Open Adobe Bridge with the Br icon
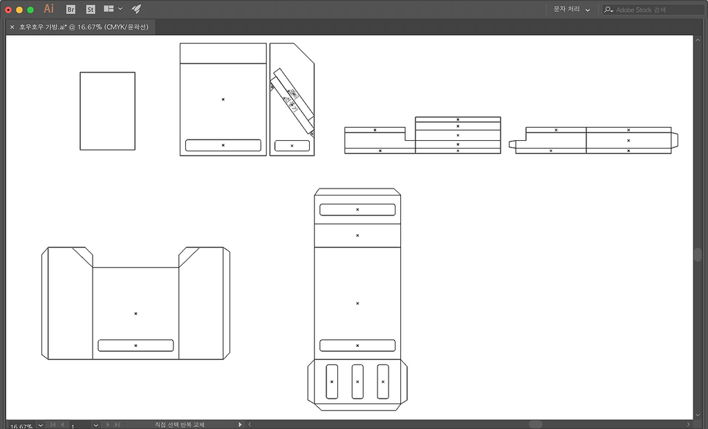The width and height of the screenshot is (708, 429). 71,9
